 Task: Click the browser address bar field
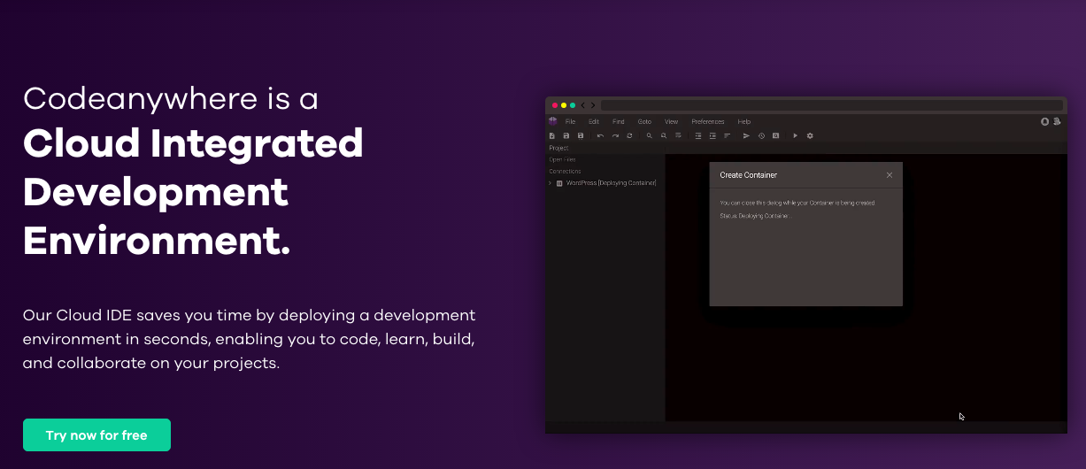(831, 105)
